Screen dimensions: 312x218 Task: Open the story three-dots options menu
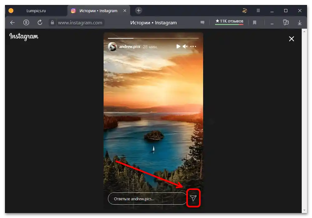coord(193,46)
